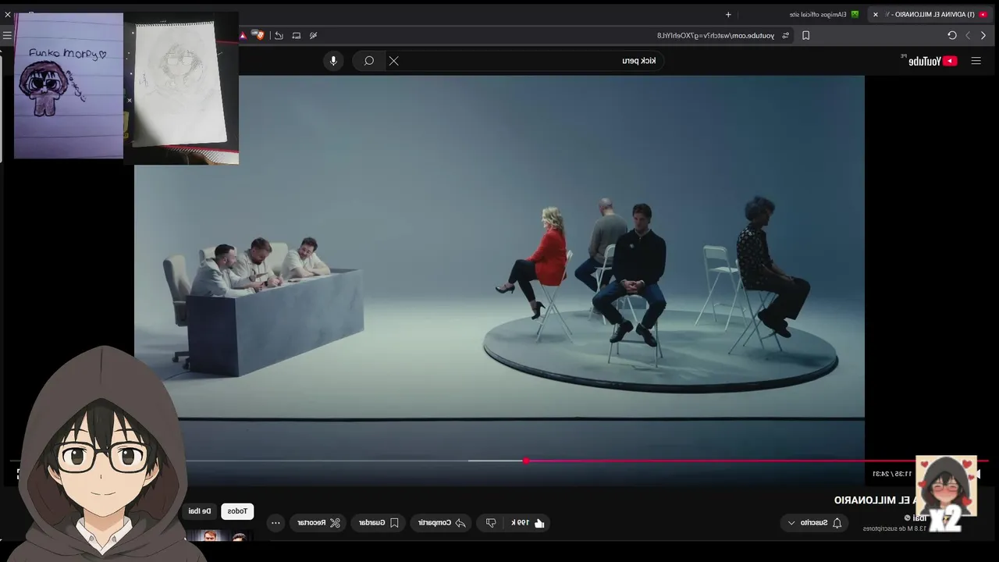The width and height of the screenshot is (999, 562).
Task: Bookmark this page in the address bar
Action: click(x=806, y=35)
